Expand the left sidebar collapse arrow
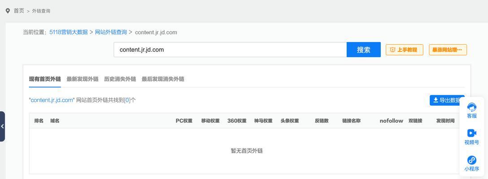488x179 pixels. [2, 126]
